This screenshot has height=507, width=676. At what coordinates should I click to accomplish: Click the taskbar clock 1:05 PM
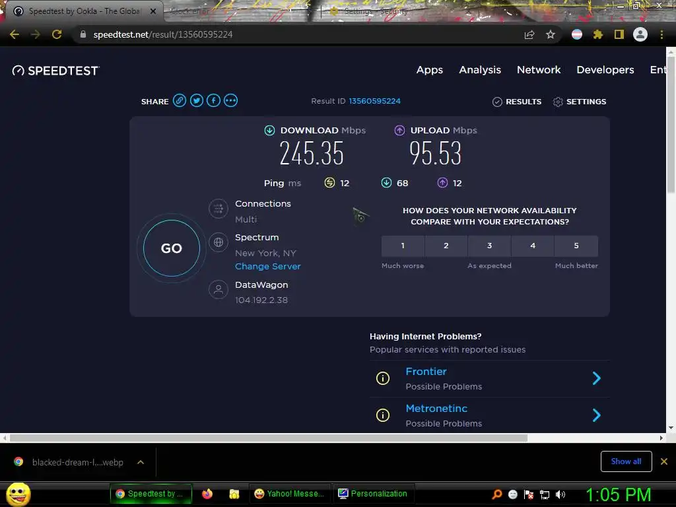(618, 494)
